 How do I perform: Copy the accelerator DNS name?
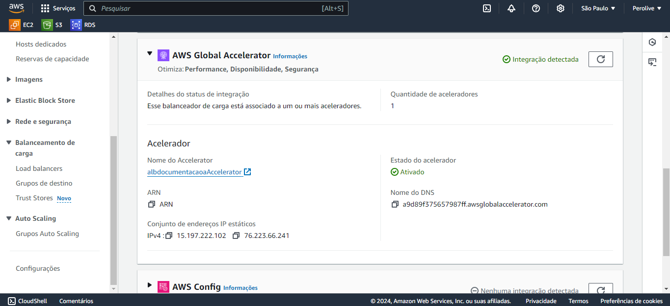[395, 204]
